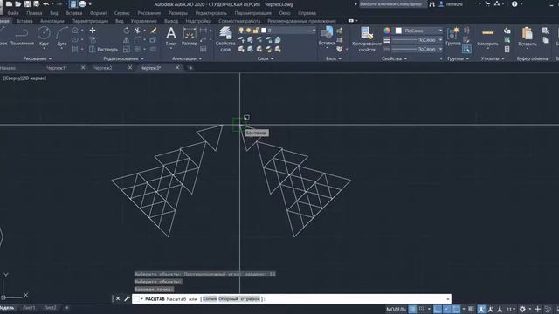Switch to the Вставка ribbon tab
559x314 pixels.
click(x=24, y=21)
